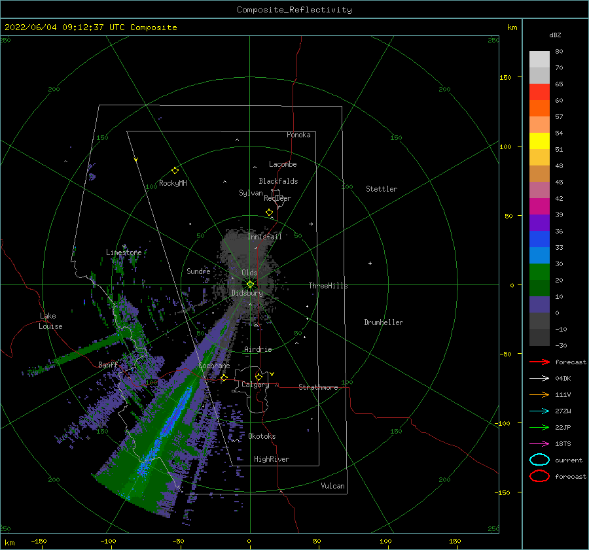Click the Calgary city label
Screen dimensions: 589x550
pos(255,385)
